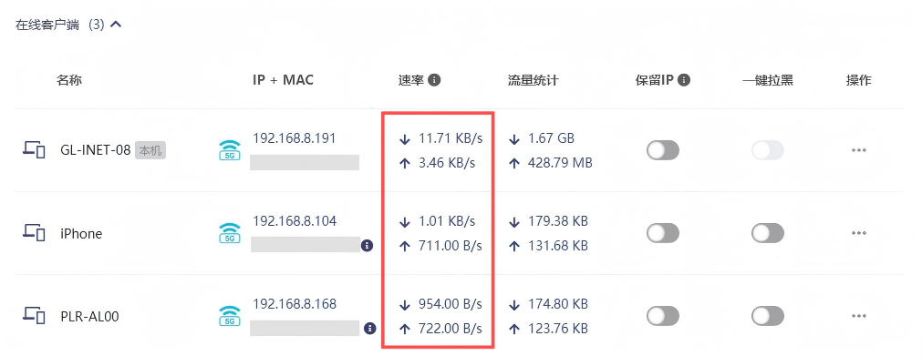The width and height of the screenshot is (922, 356).
Task: Click the device icon beside iPhone
Action: tap(34, 233)
